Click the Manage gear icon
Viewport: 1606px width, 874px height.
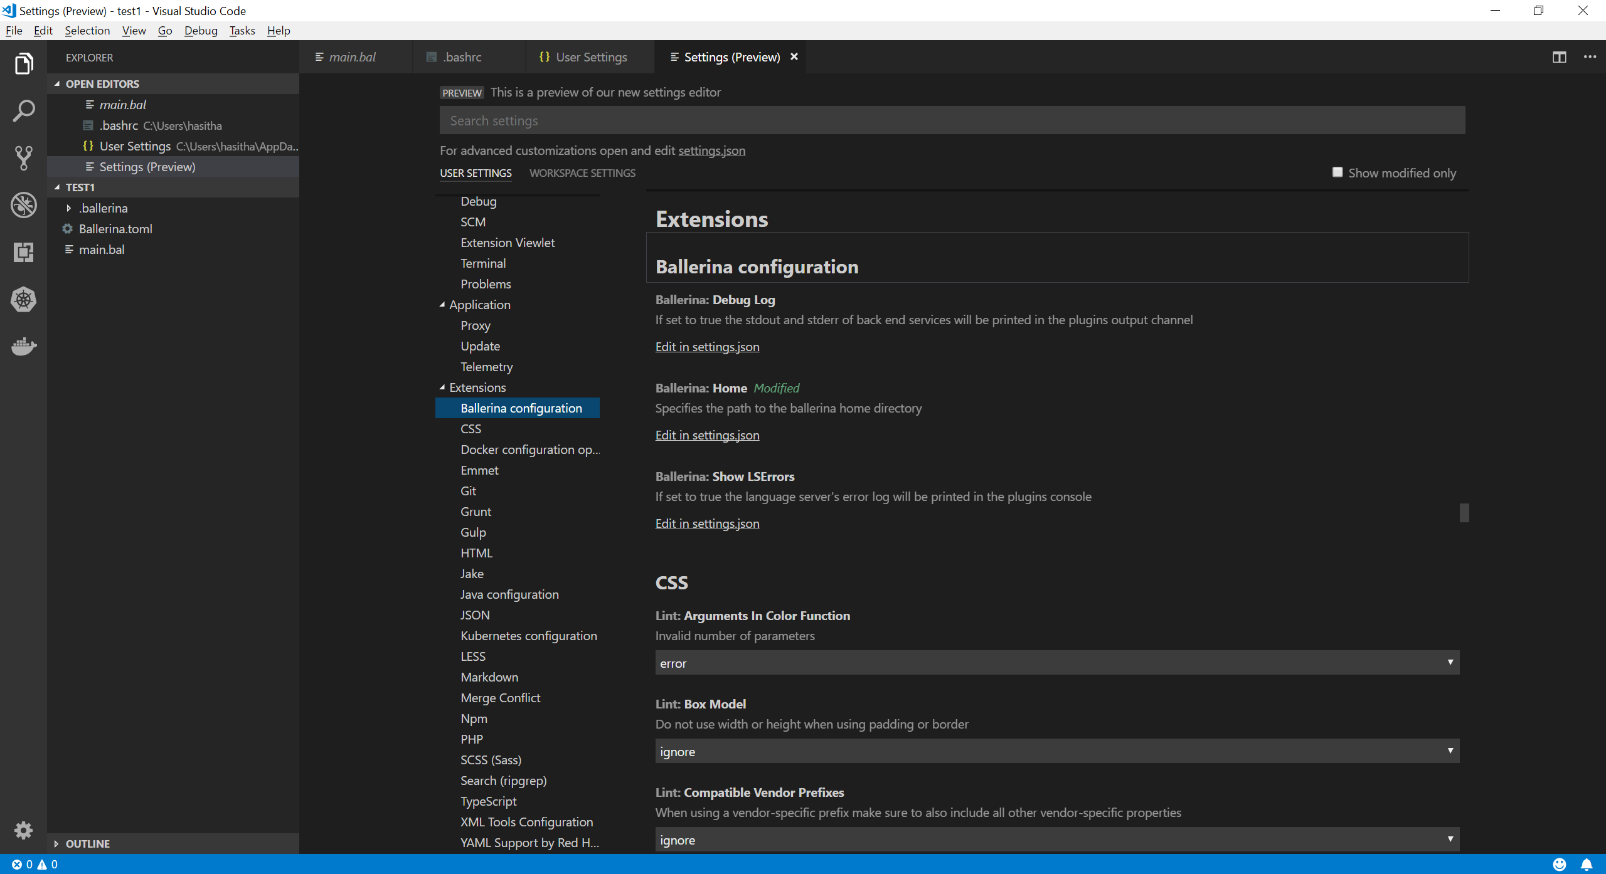(23, 830)
